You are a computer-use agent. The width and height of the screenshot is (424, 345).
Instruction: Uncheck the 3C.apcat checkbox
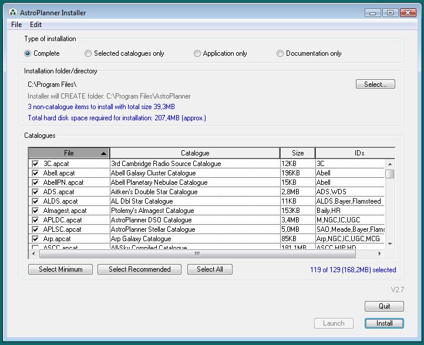coord(35,164)
